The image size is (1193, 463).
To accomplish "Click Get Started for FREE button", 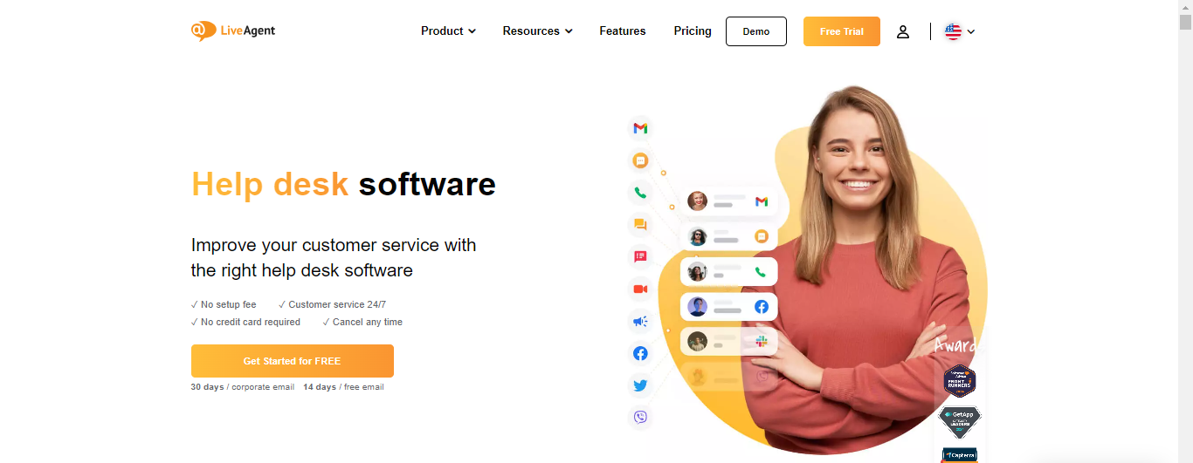I will pyautogui.click(x=293, y=361).
